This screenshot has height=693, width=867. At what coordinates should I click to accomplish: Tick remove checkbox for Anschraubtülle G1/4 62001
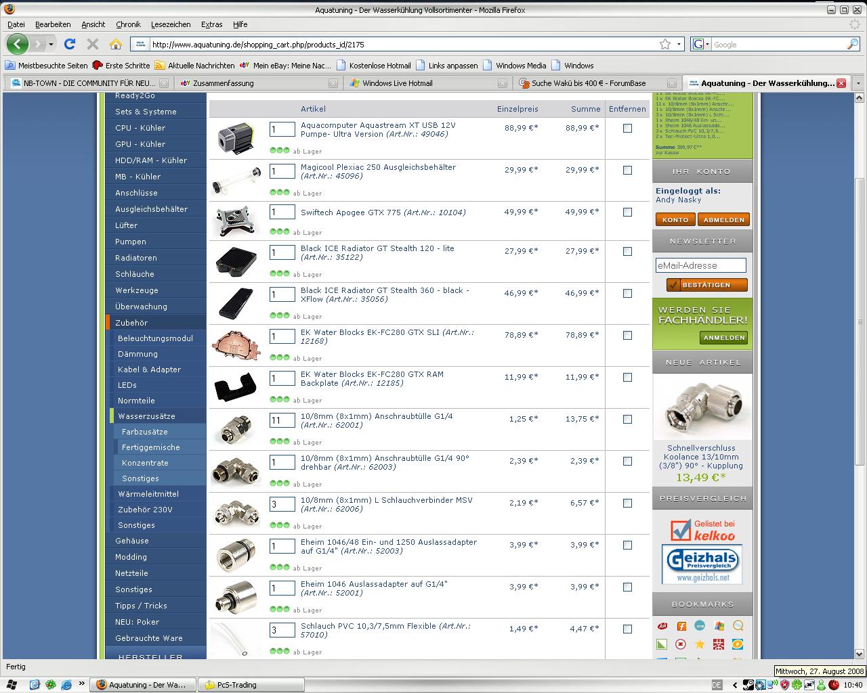(x=627, y=419)
